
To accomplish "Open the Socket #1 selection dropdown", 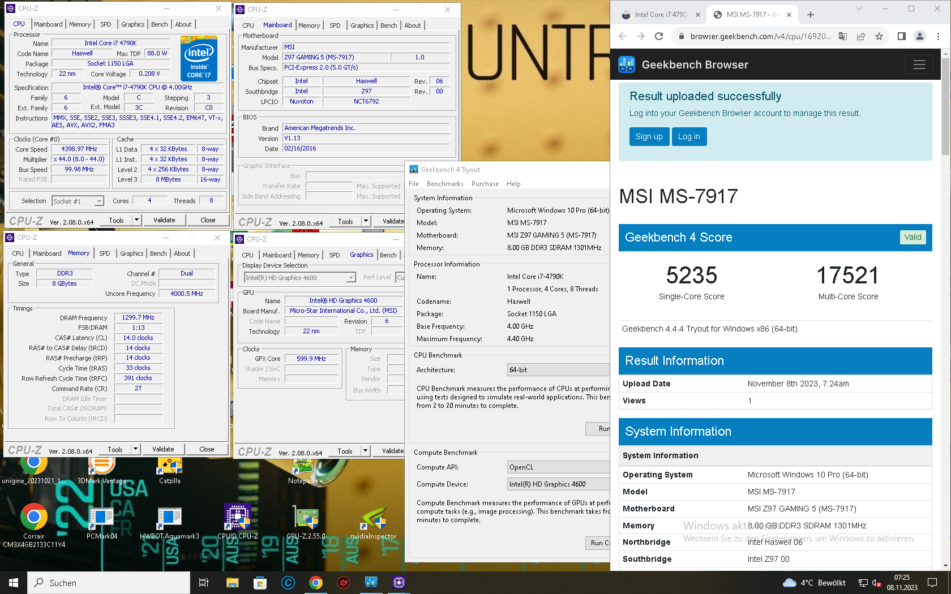I will [x=78, y=201].
